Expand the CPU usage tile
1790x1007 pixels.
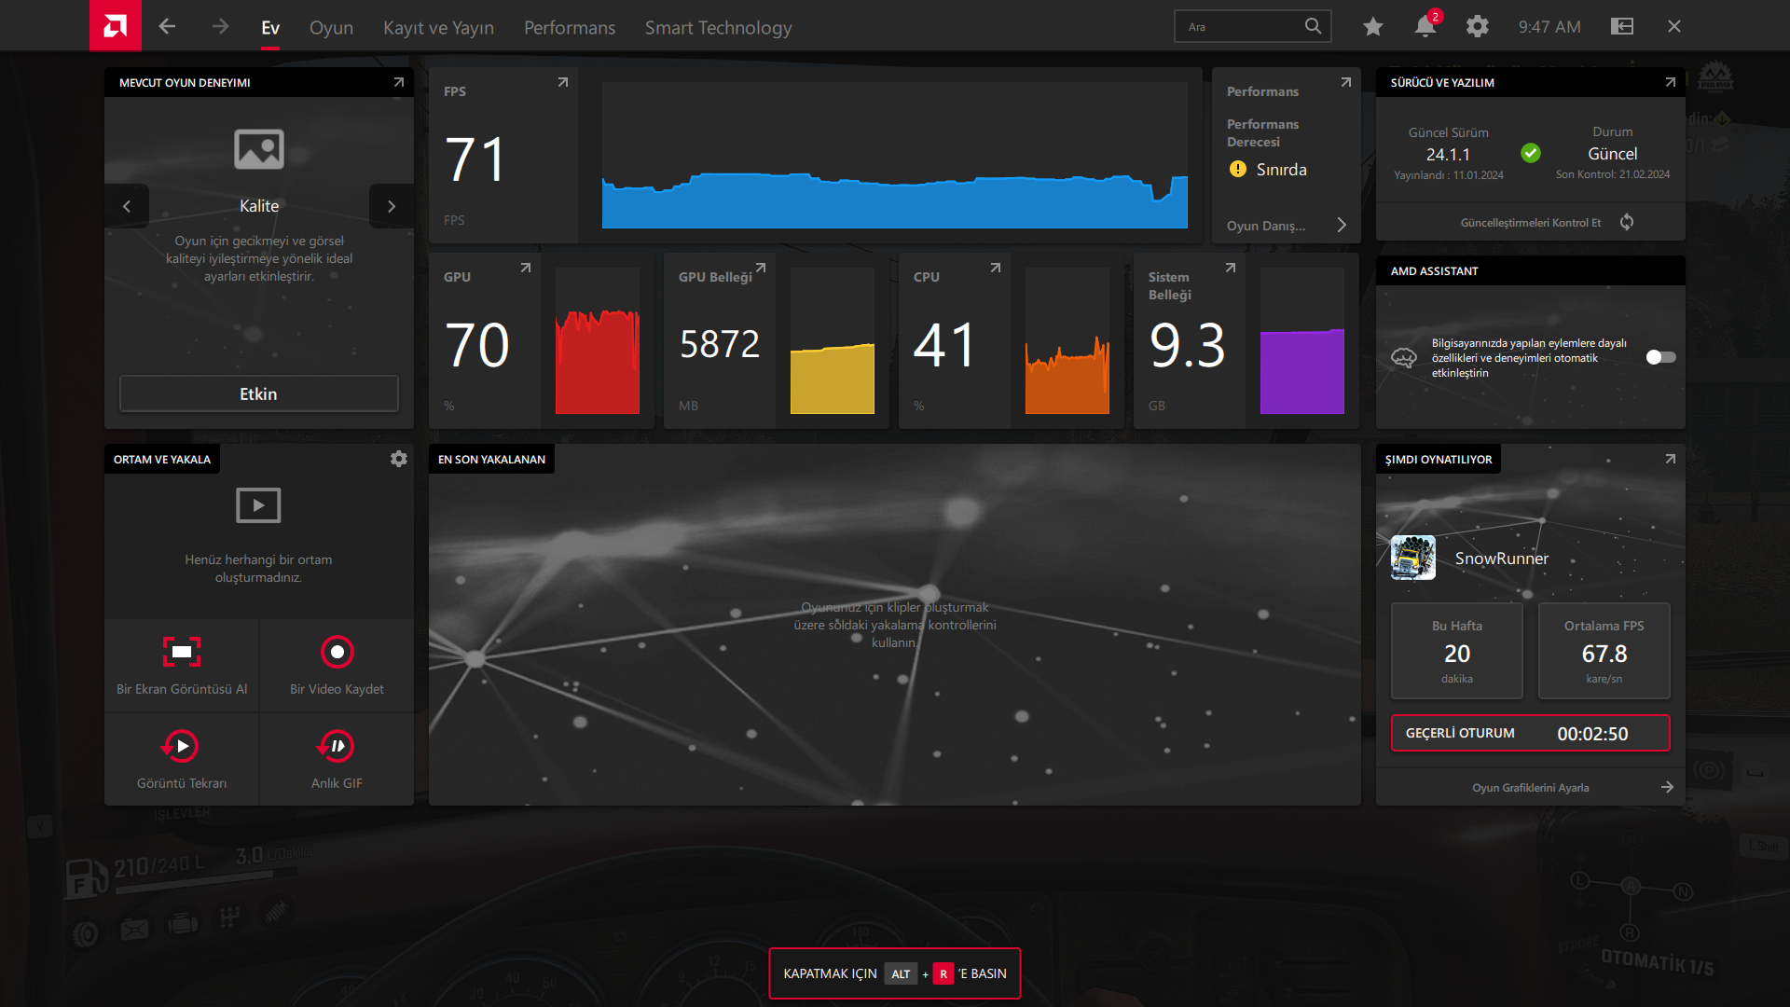[x=996, y=268]
